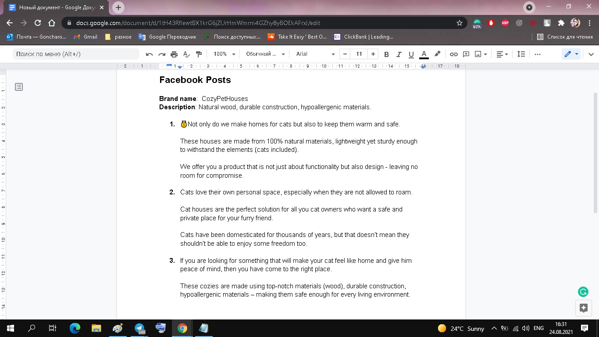Open the document outline panel icon
The image size is (599, 337).
point(19,87)
